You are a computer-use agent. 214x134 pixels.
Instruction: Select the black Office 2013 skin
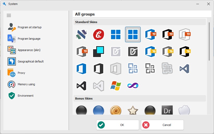pos(99,69)
